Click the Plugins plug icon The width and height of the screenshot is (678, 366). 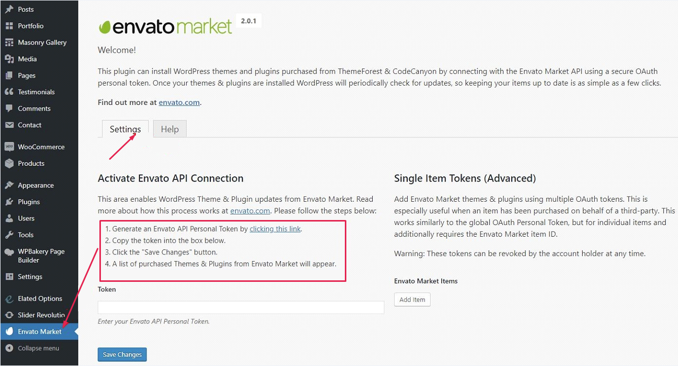click(x=9, y=202)
